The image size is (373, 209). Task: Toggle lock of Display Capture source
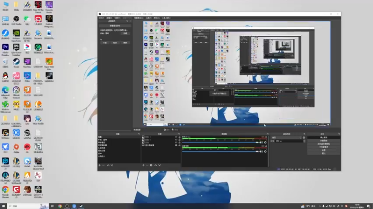[180, 145]
